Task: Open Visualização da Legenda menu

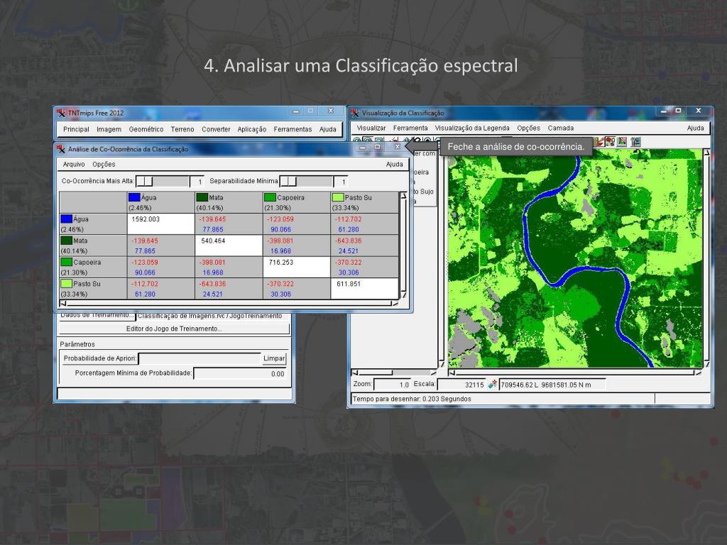Action: (472, 128)
